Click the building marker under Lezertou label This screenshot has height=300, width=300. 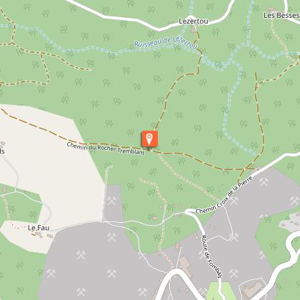[193, 30]
